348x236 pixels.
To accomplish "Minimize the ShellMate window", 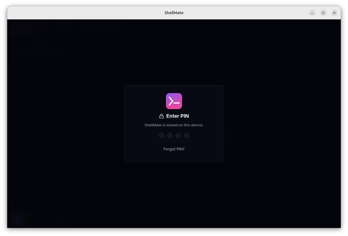I will point(312,13).
